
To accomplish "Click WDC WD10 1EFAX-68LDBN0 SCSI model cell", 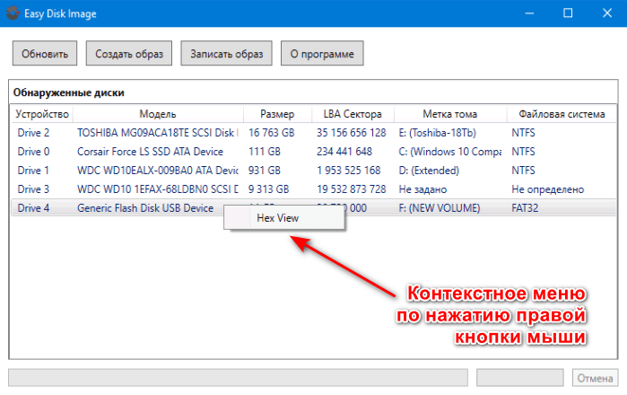I will point(158,189).
